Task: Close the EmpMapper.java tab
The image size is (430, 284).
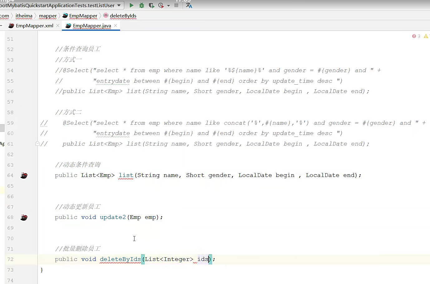Action: pyautogui.click(x=115, y=26)
